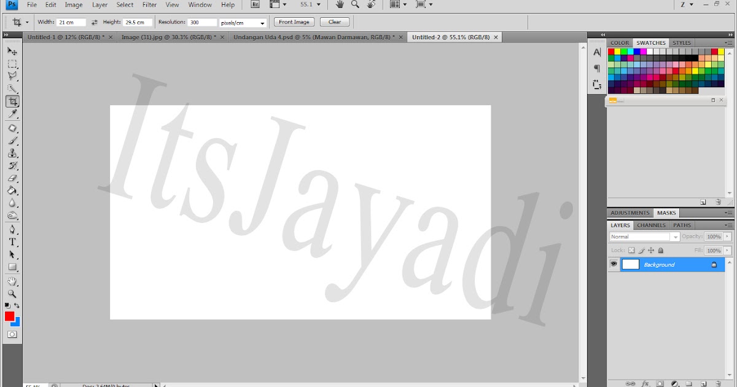This screenshot has height=387, width=737.
Task: Click the Add layer mask icon
Action: (660, 383)
